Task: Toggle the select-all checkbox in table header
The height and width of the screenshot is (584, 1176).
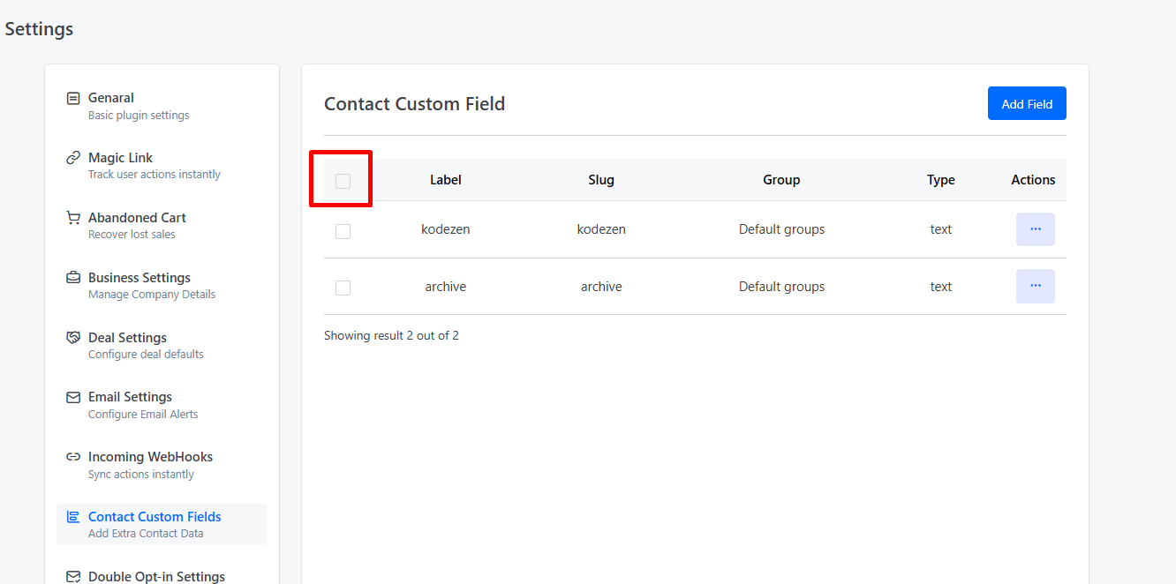Action: point(343,181)
